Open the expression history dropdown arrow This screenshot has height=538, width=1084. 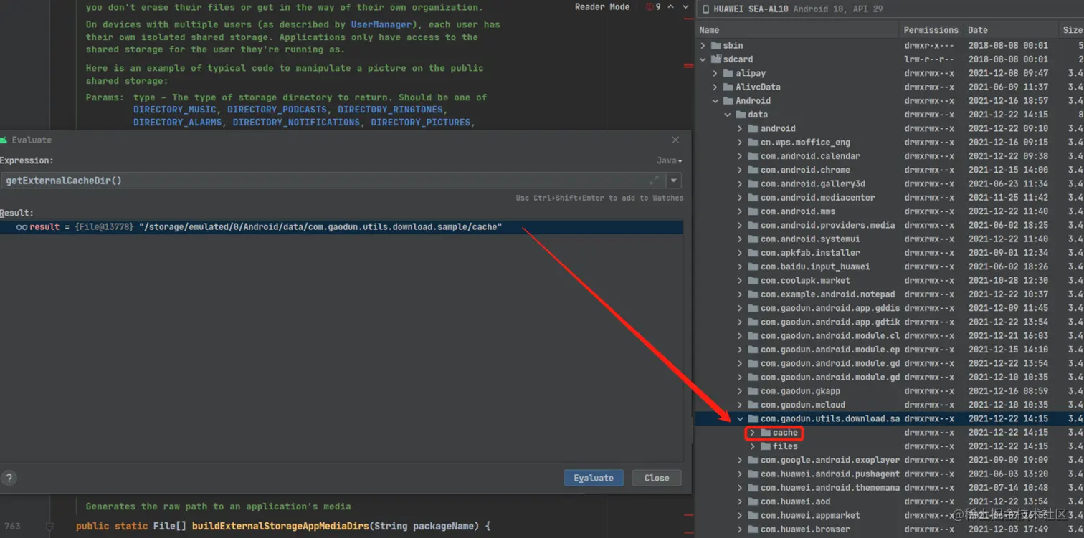[674, 181]
